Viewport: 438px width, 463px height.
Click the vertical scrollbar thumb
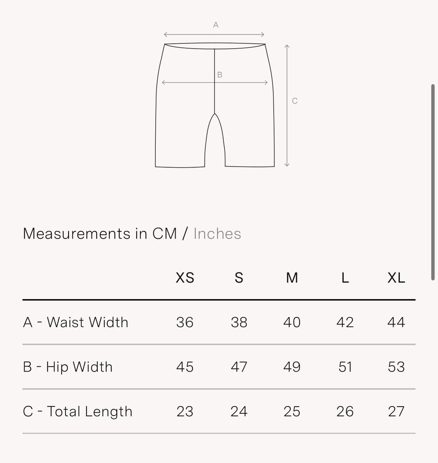[433, 182]
